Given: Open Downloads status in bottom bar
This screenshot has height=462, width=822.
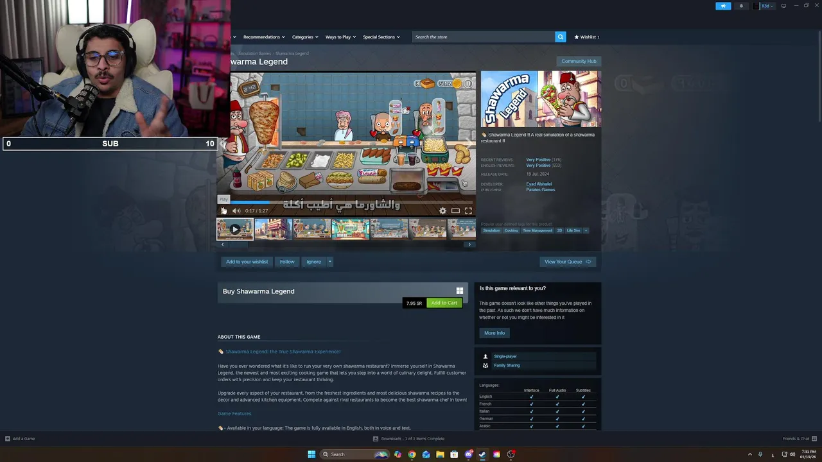Looking at the screenshot, I should [408, 439].
